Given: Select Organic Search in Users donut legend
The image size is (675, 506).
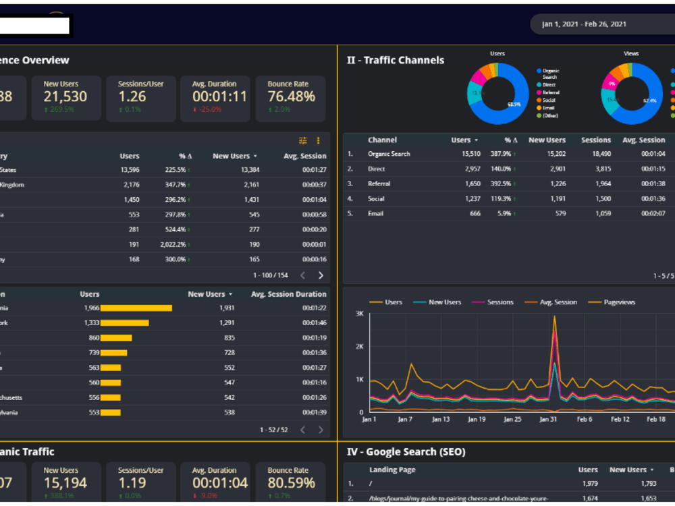Looking at the screenshot, I should coord(548,74).
